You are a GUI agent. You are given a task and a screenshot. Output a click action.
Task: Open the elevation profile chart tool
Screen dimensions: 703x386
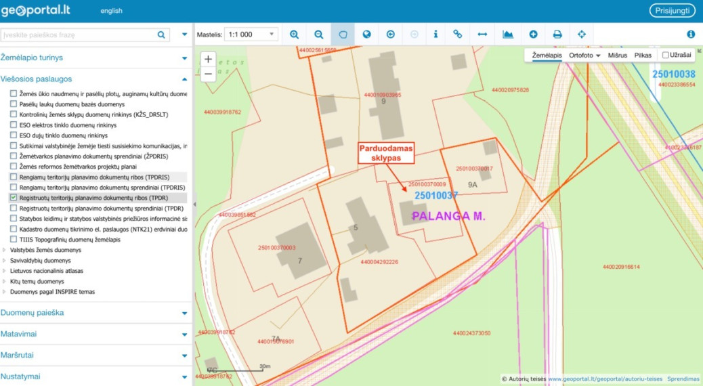pyautogui.click(x=508, y=35)
